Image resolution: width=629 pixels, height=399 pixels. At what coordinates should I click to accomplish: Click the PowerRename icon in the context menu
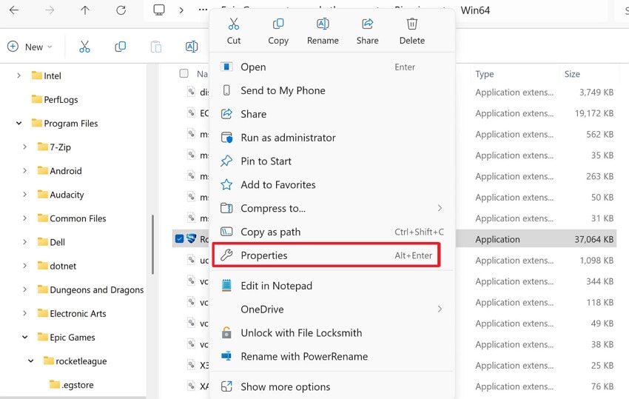(226, 356)
